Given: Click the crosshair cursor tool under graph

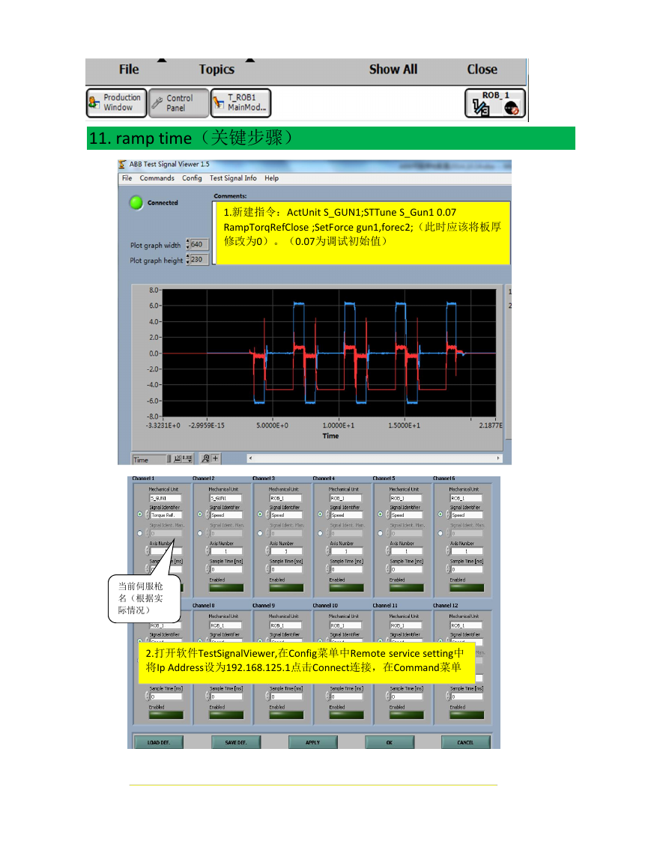Looking at the screenshot, I should pyautogui.click(x=215, y=458).
